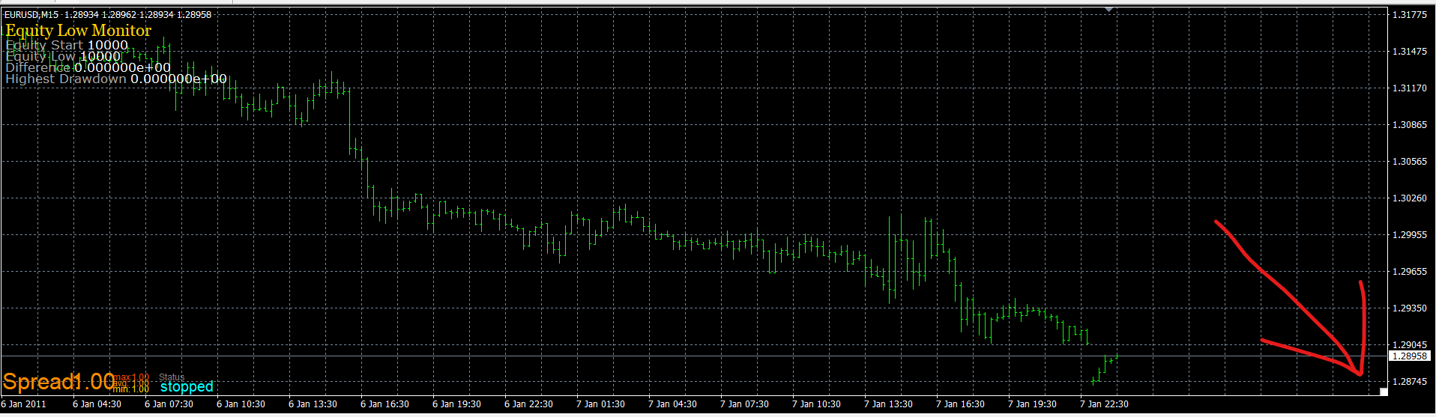Click price axis label 1.30865
The image size is (1436, 417).
1409,124
